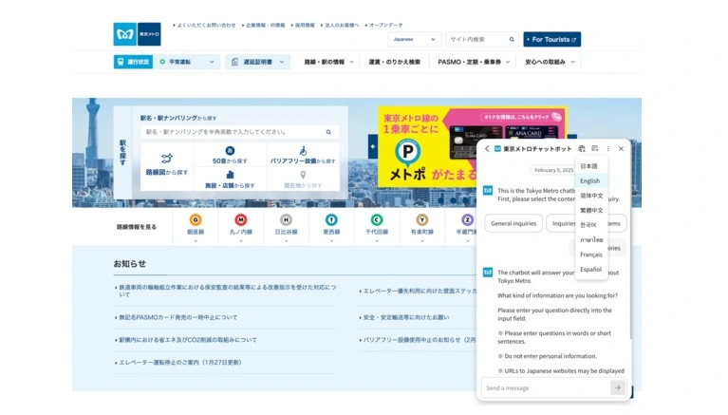
Task: Open the よくいただくお問い合わせ link
Action: pyautogui.click(x=204, y=25)
